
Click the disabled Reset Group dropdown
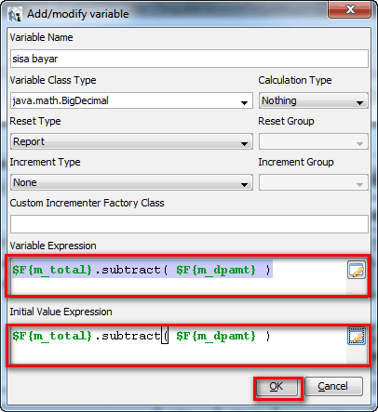click(314, 141)
